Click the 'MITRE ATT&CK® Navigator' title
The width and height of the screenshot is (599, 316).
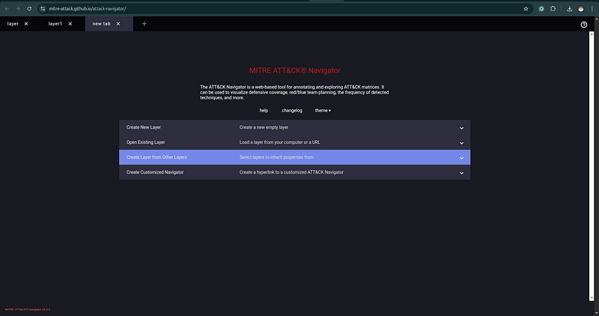pos(294,70)
